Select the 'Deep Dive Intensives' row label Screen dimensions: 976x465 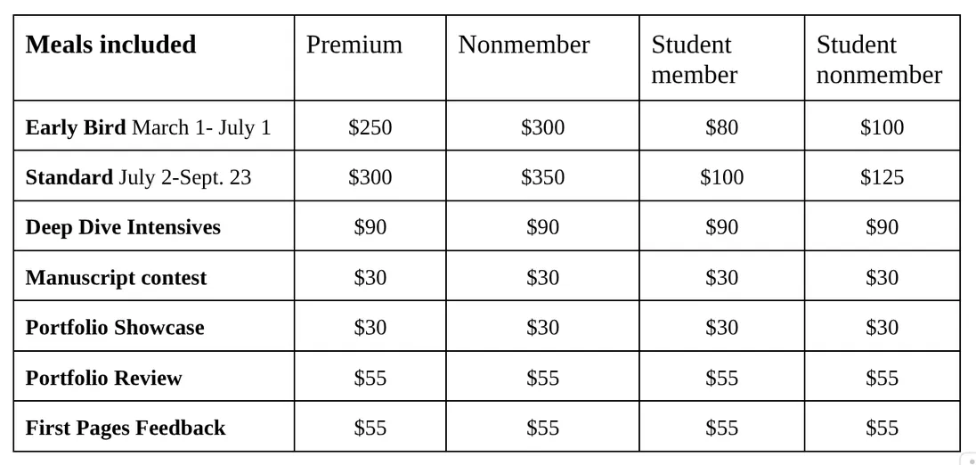123,227
